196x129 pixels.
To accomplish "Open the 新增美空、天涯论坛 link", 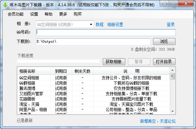I will coord(158,121).
